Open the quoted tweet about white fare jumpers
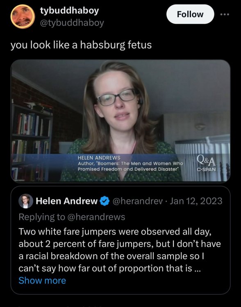 [120, 240]
